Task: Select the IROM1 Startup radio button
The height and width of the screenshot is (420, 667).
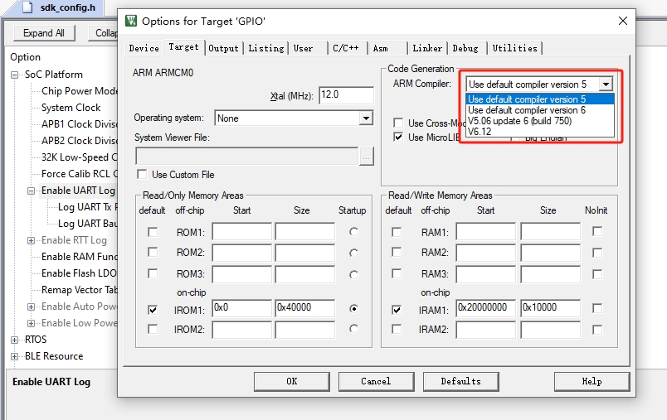Action: tap(354, 309)
